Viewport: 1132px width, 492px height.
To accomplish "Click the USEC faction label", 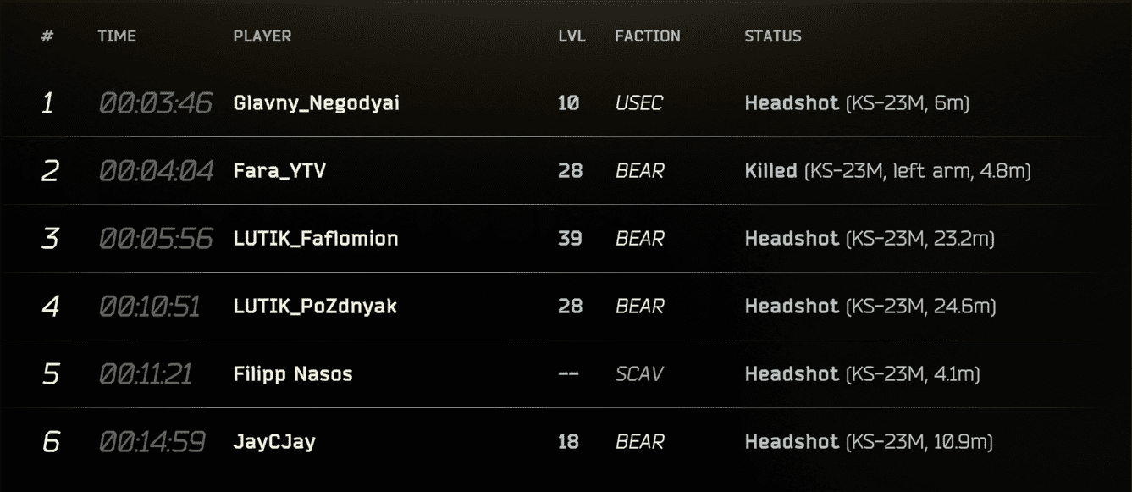I will (x=639, y=103).
